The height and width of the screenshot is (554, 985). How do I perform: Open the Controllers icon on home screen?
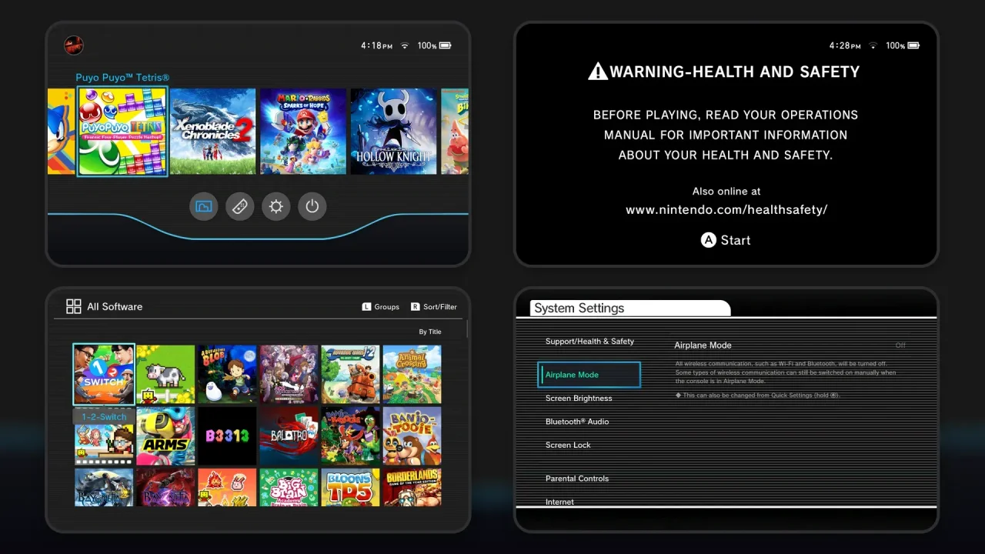tap(240, 206)
